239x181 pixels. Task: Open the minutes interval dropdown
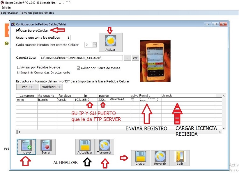point(95,45)
